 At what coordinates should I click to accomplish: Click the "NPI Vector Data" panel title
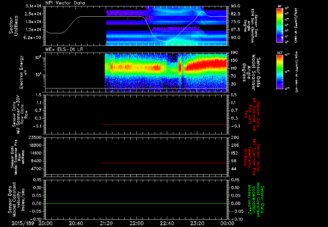click(65, 3)
